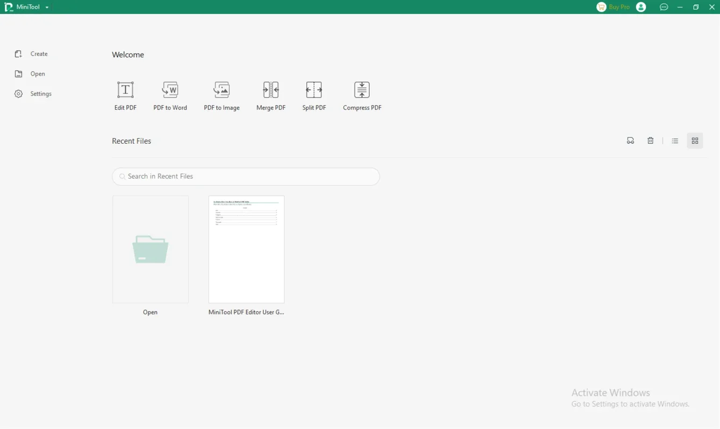720x429 pixels.
Task: Open the Edit PDF tool
Action: 125,96
